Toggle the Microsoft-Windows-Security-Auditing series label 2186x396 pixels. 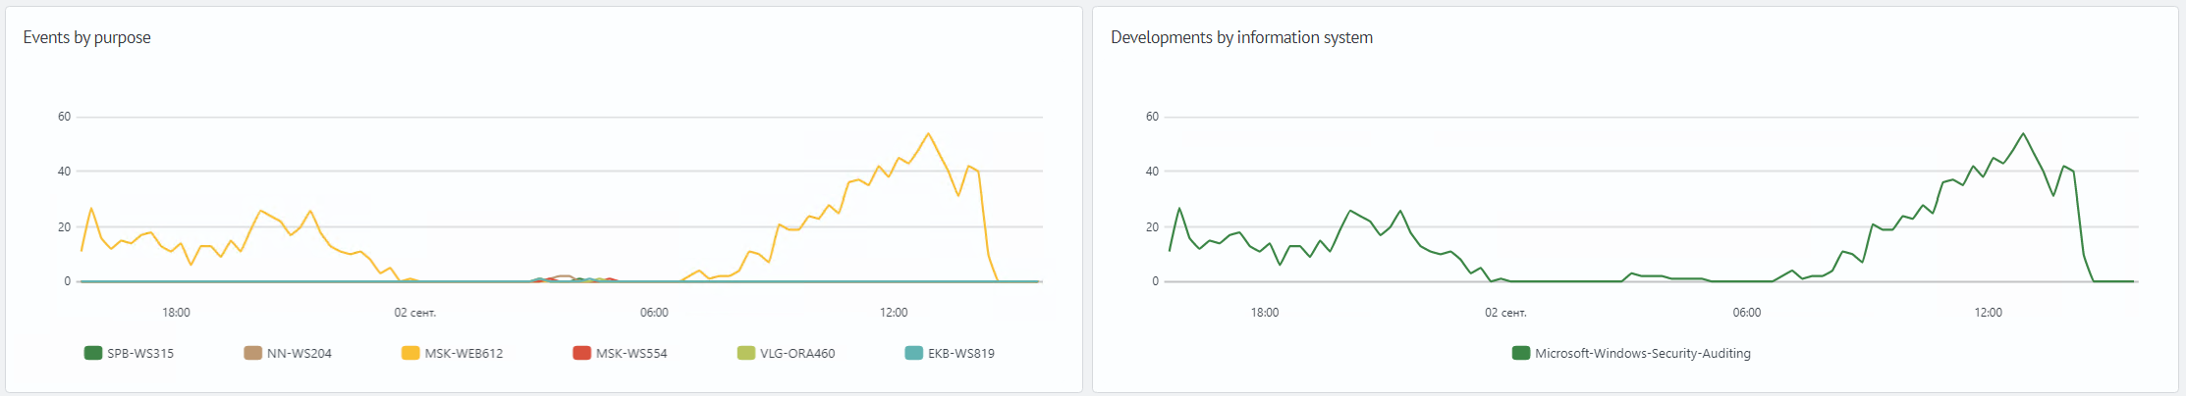pyautogui.click(x=1643, y=354)
